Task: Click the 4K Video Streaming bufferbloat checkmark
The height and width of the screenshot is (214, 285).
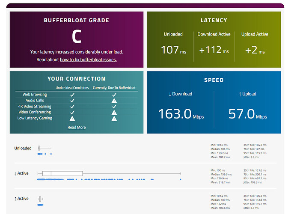Action: [x=114, y=107]
